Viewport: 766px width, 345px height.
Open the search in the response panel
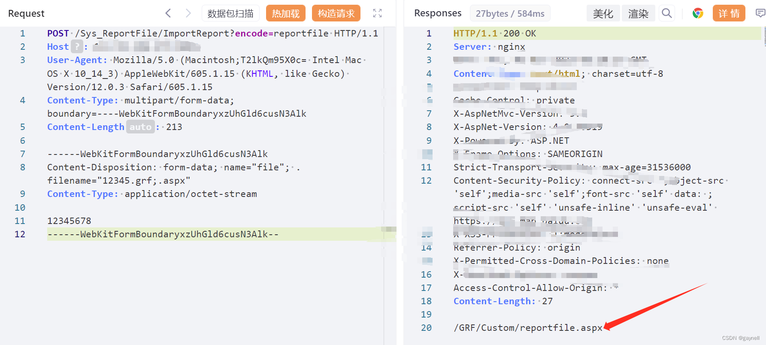click(666, 13)
